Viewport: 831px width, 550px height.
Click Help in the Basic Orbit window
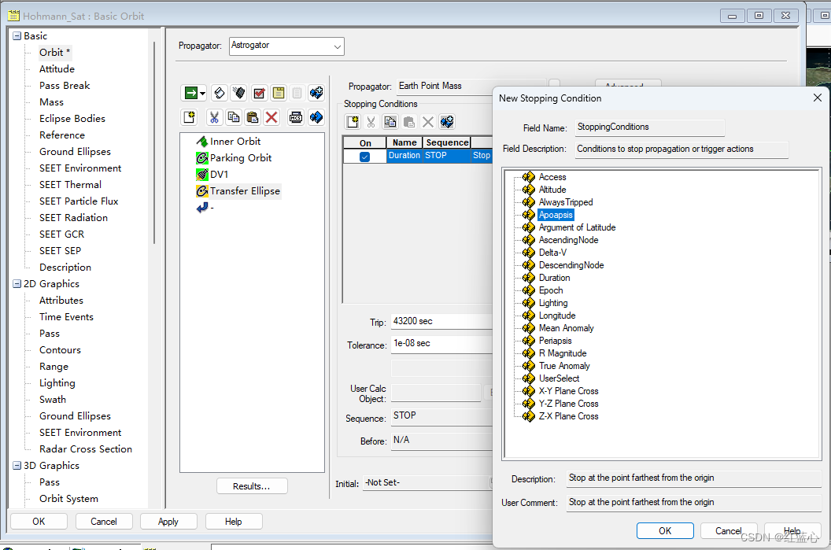coord(233,522)
